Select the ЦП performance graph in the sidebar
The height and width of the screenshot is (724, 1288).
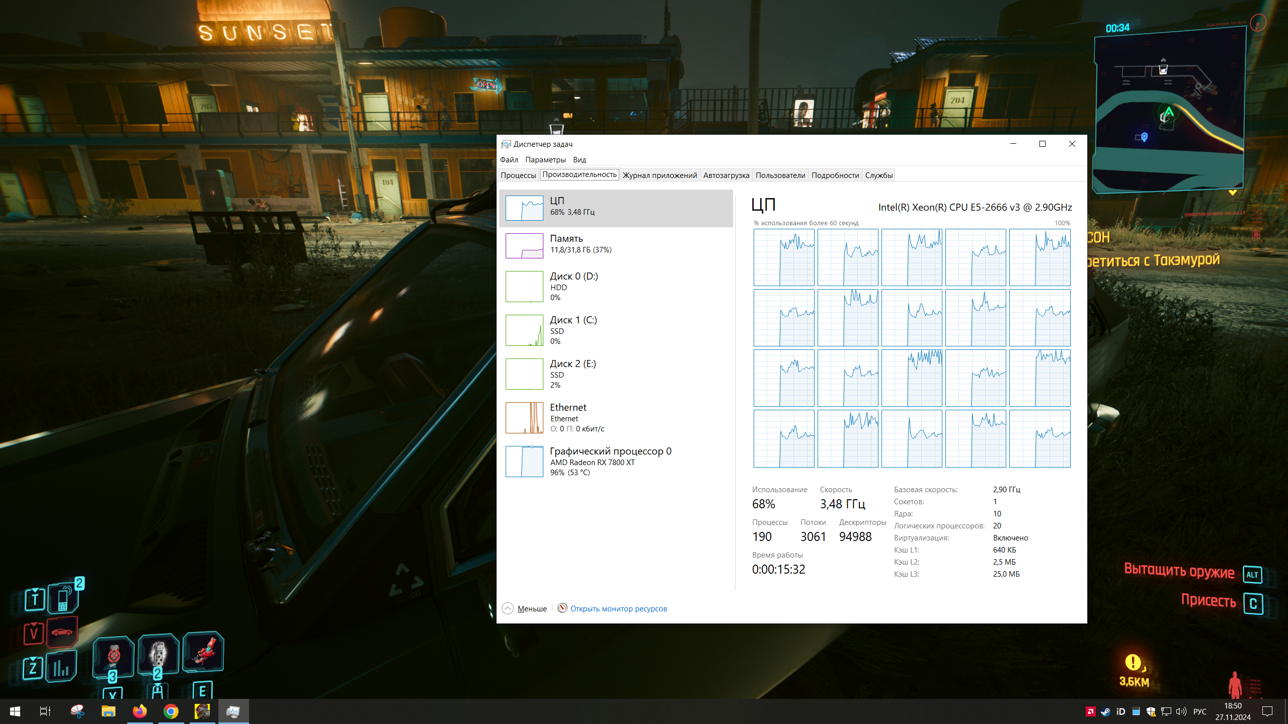[615, 208]
